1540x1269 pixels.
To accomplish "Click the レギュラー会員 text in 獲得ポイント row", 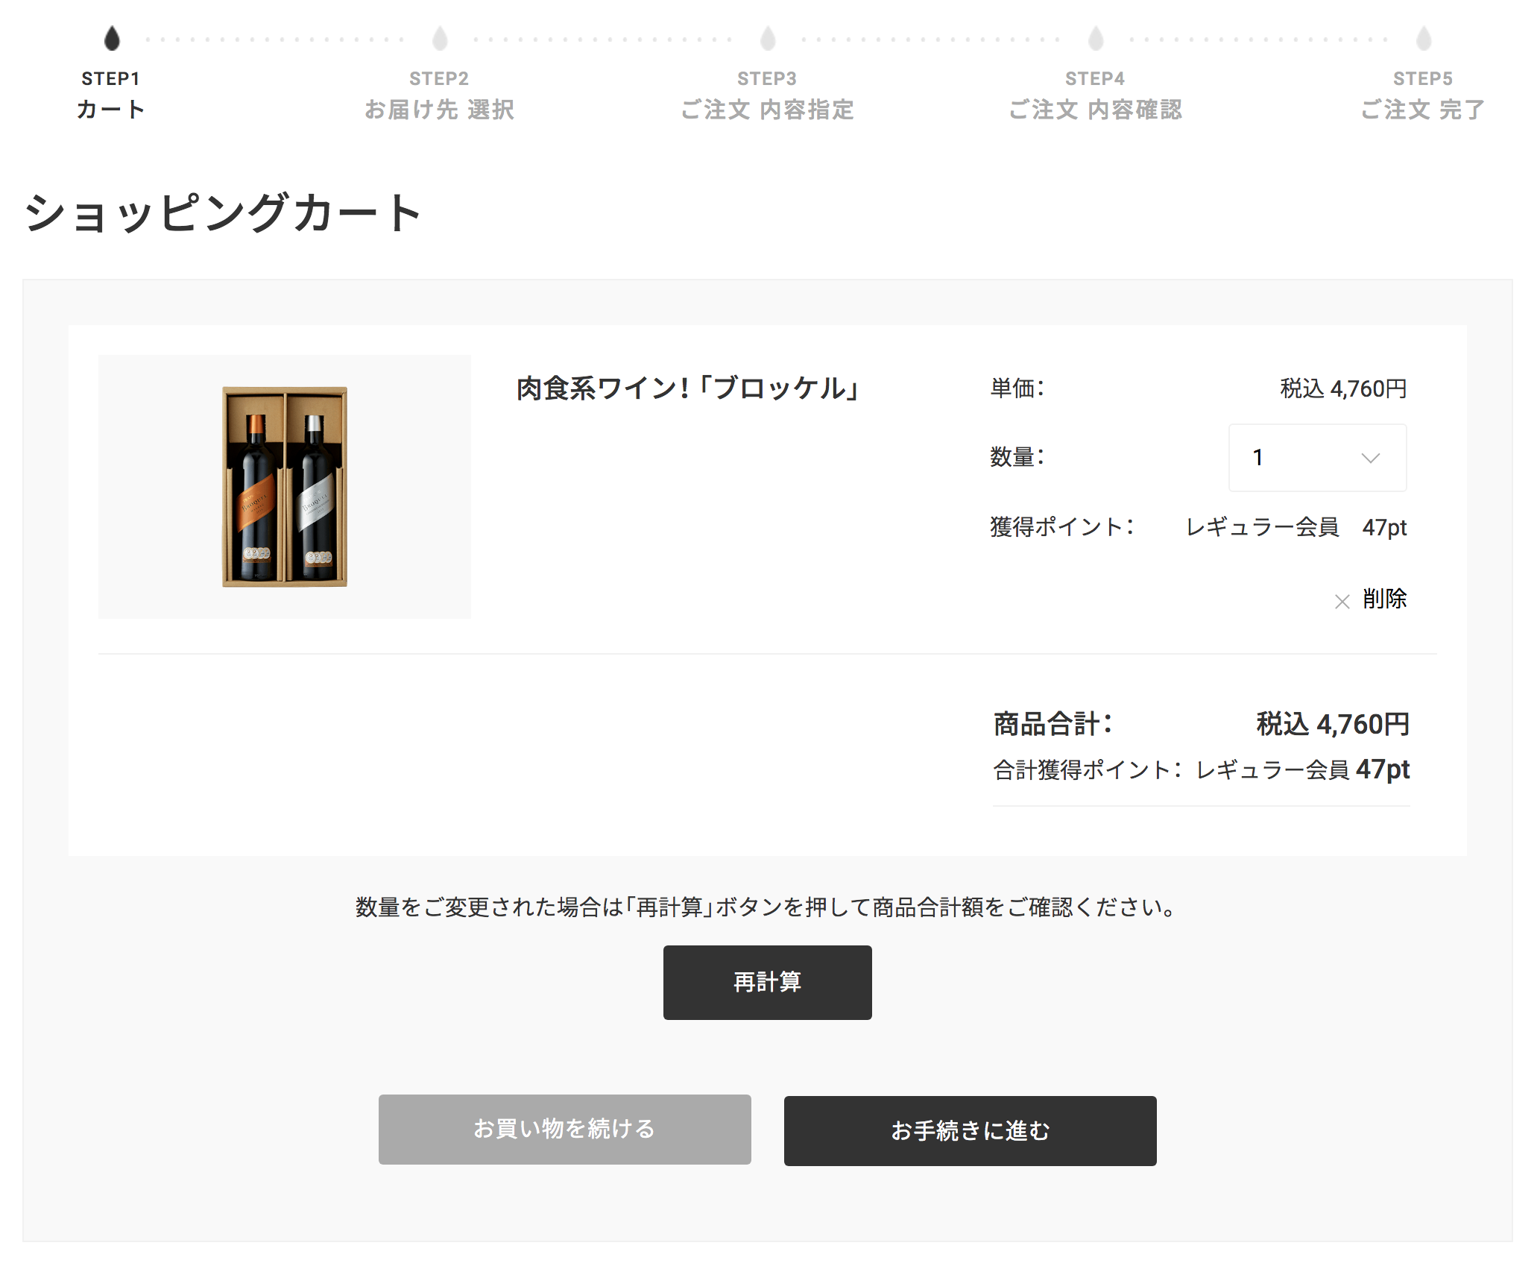I will 1262,527.
